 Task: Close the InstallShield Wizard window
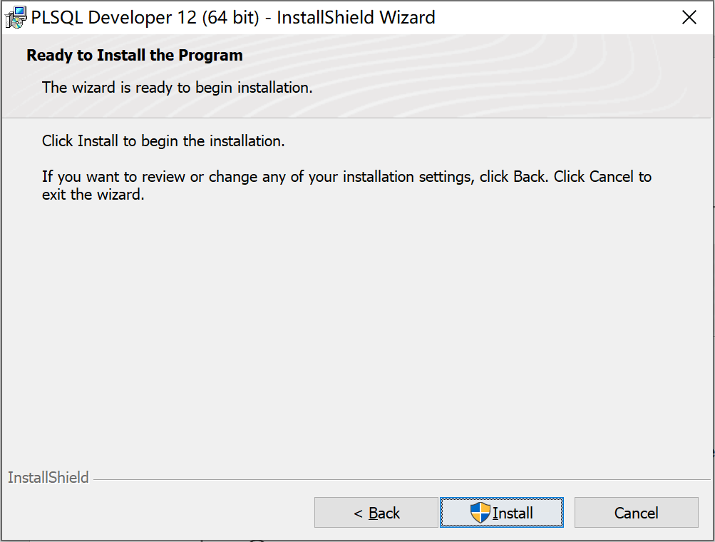coord(689,17)
